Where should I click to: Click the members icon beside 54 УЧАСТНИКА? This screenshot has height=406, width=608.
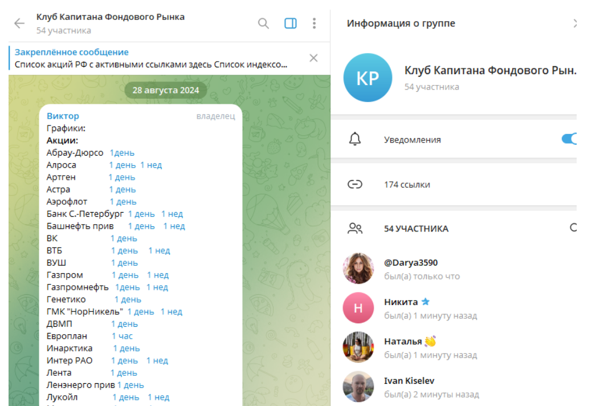pyautogui.click(x=355, y=228)
